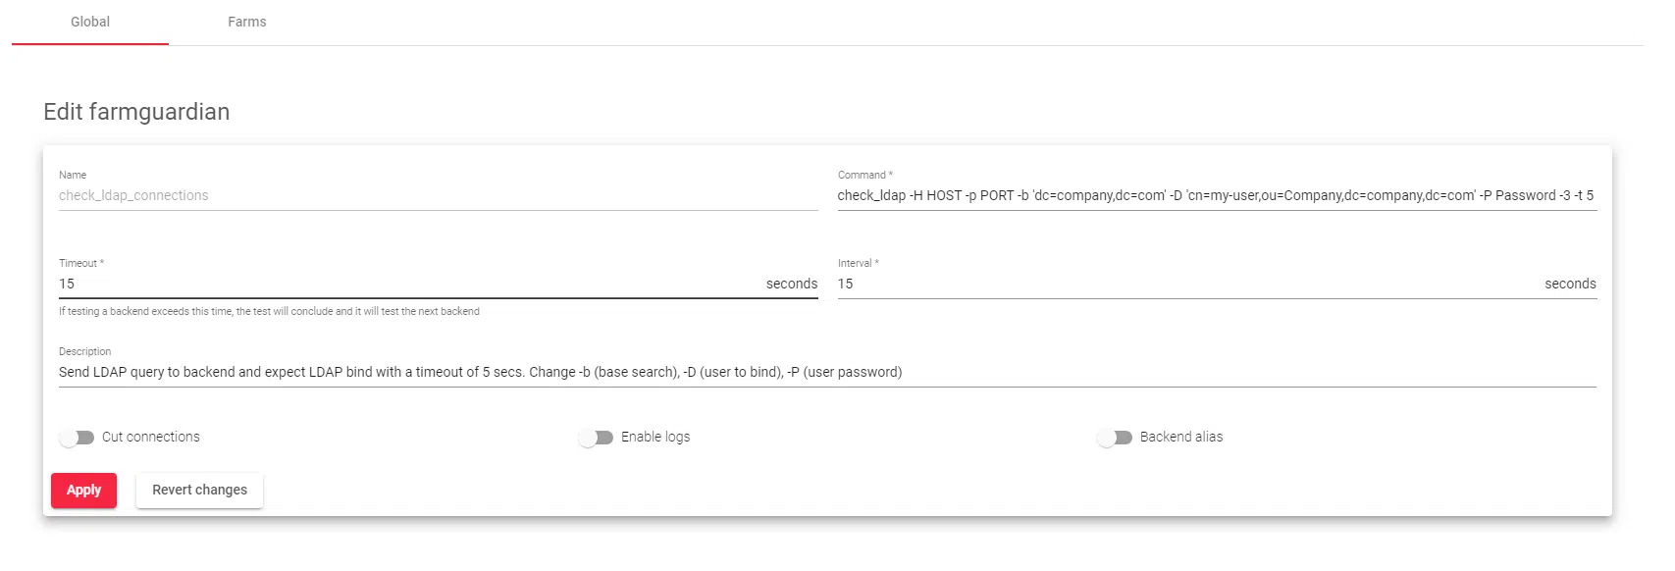Click the "Enable logs" label text

pos(655,437)
